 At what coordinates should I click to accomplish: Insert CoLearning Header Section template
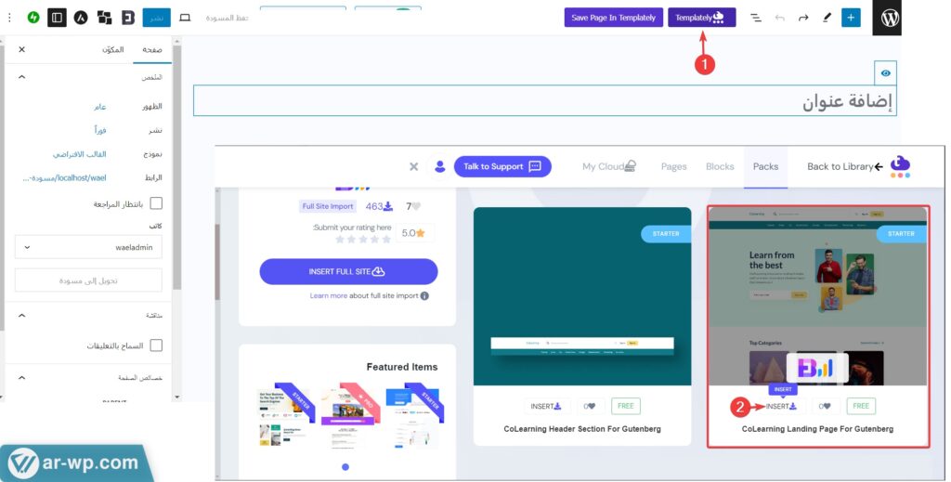[546, 406]
